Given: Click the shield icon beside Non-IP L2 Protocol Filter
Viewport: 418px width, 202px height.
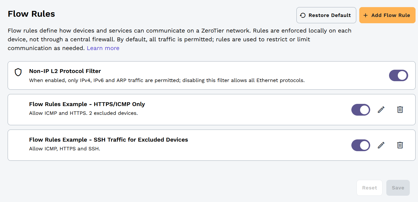Looking at the screenshot, I should (18, 72).
